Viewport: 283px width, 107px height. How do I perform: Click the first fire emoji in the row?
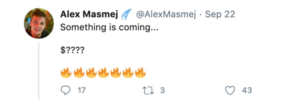[66, 72]
